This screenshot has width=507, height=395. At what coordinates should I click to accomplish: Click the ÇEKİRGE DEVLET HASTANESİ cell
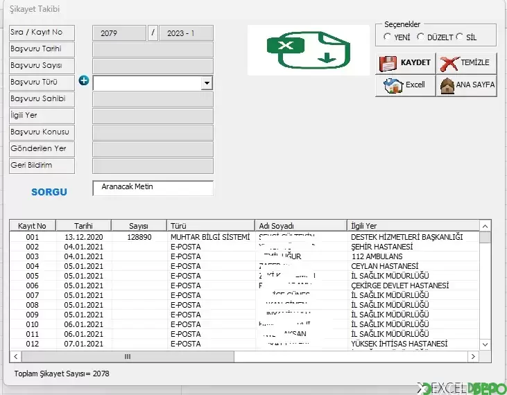click(x=400, y=286)
